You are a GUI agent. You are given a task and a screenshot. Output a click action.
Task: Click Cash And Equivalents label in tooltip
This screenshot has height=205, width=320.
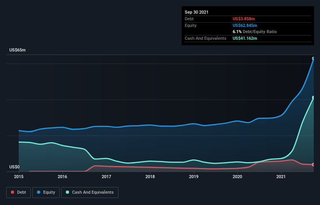point(205,38)
